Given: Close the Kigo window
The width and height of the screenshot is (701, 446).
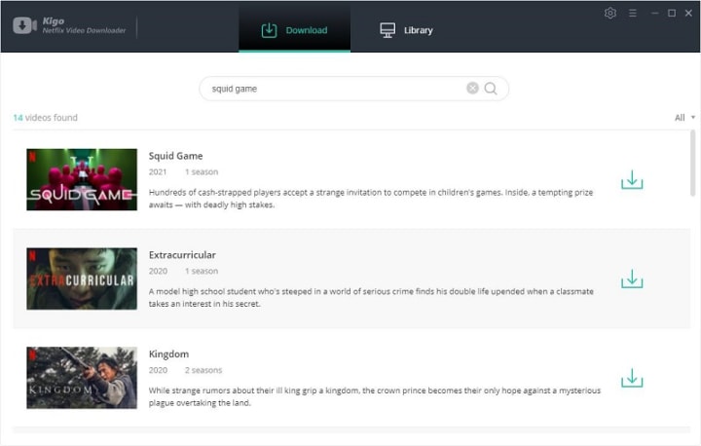Looking at the screenshot, I should 688,13.
